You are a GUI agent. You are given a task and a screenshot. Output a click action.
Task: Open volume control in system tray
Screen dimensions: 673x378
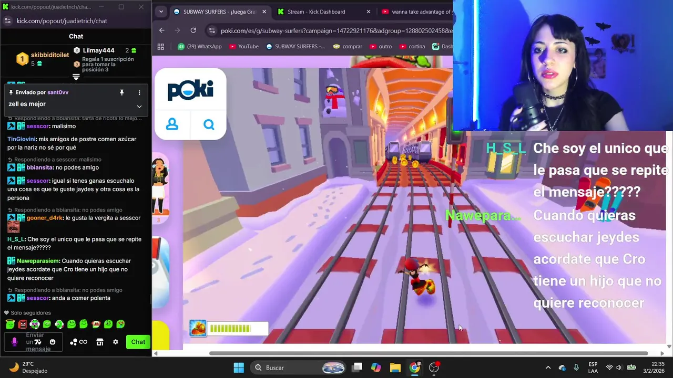coord(619,367)
